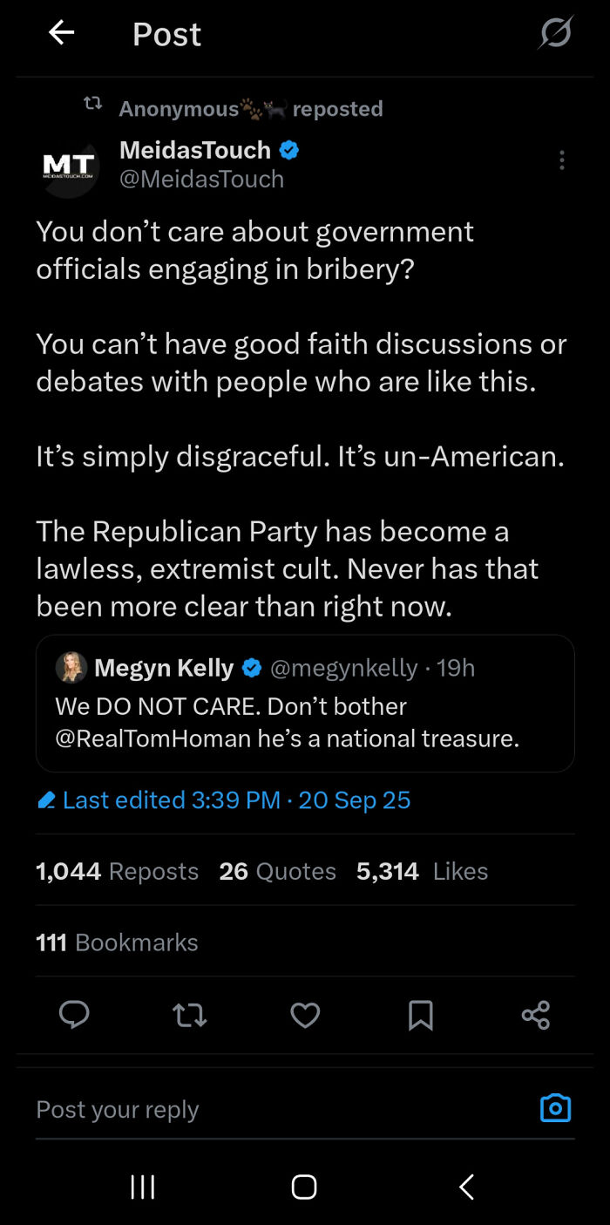The image size is (610, 1225).
Task: View Megyn Kelly's quoted post
Action: point(305,704)
